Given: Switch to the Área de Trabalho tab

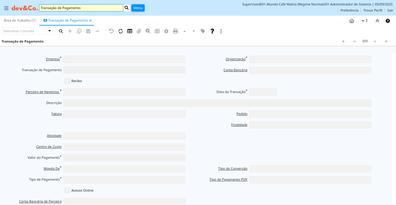Looking at the screenshot, I should (x=19, y=20).
